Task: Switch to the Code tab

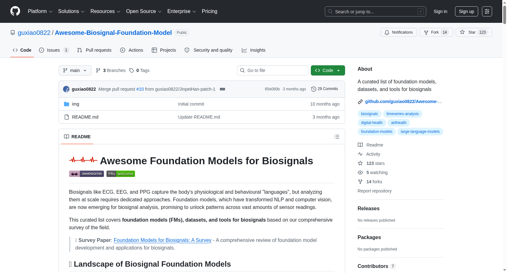Action: [x=22, y=50]
